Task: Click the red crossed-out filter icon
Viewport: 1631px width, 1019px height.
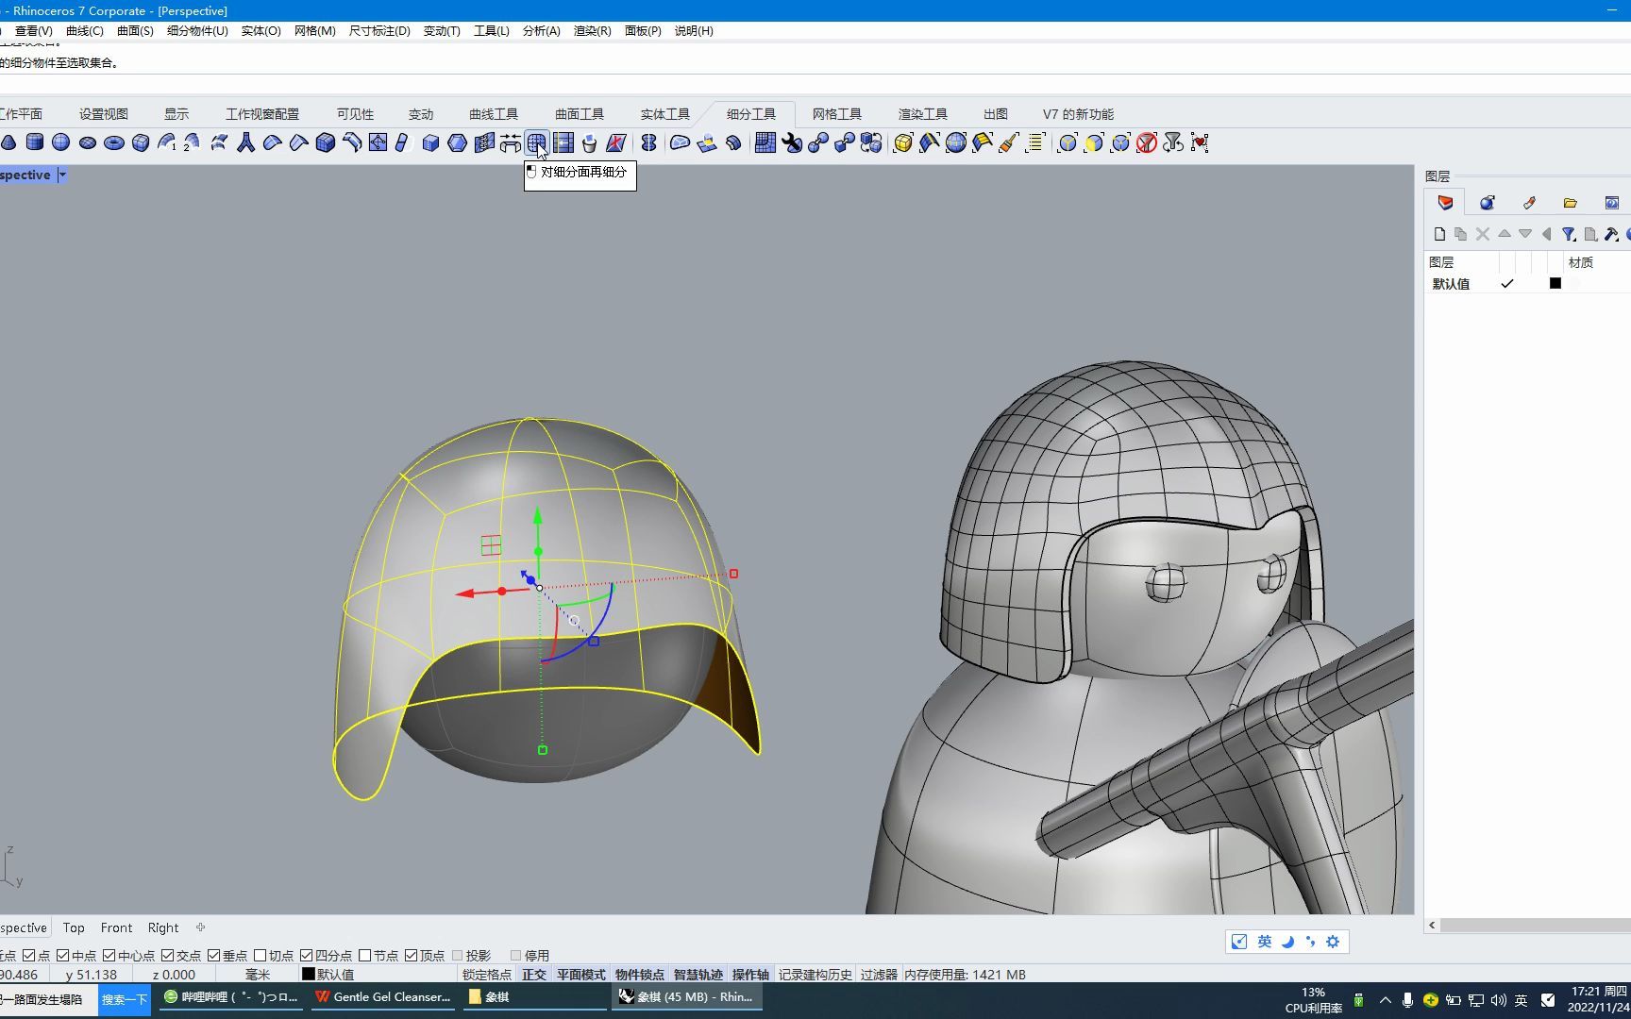Action: [x=1146, y=142]
